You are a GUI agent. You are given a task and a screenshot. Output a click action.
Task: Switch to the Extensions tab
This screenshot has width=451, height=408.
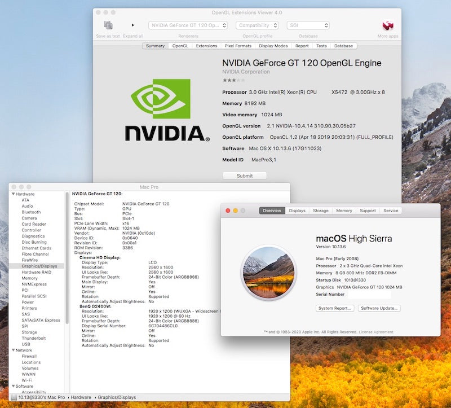(206, 46)
